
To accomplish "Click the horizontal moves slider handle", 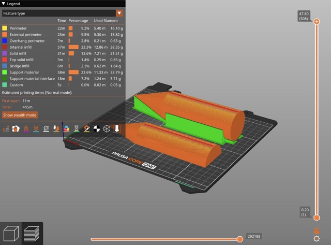I will tap(240, 239).
